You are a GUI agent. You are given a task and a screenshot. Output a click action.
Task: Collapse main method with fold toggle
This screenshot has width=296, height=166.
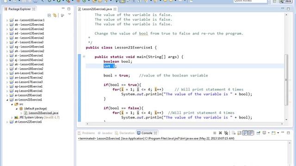84,56
